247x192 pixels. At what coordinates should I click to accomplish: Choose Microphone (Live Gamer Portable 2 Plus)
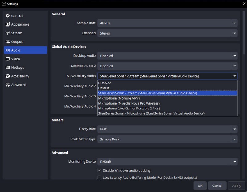(x=167, y=109)
